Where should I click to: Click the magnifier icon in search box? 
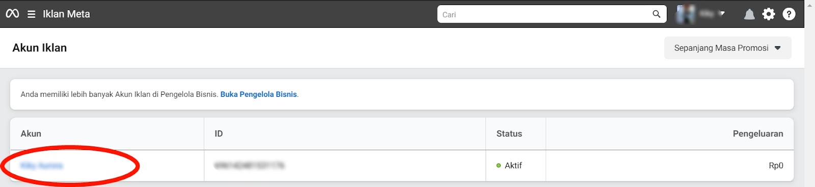click(x=657, y=14)
